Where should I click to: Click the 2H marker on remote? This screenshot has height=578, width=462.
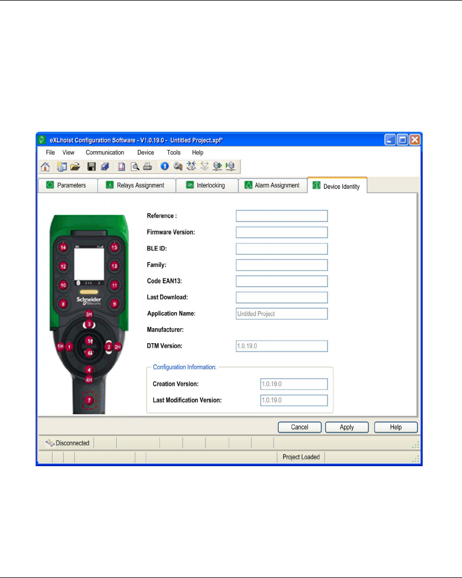click(x=117, y=347)
